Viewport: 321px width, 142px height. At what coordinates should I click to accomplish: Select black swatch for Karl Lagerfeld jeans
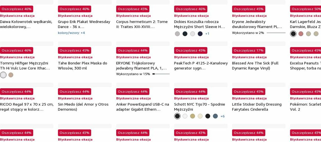pos(293,34)
